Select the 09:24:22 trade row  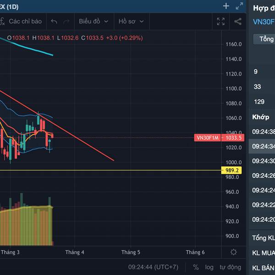click(x=262, y=205)
